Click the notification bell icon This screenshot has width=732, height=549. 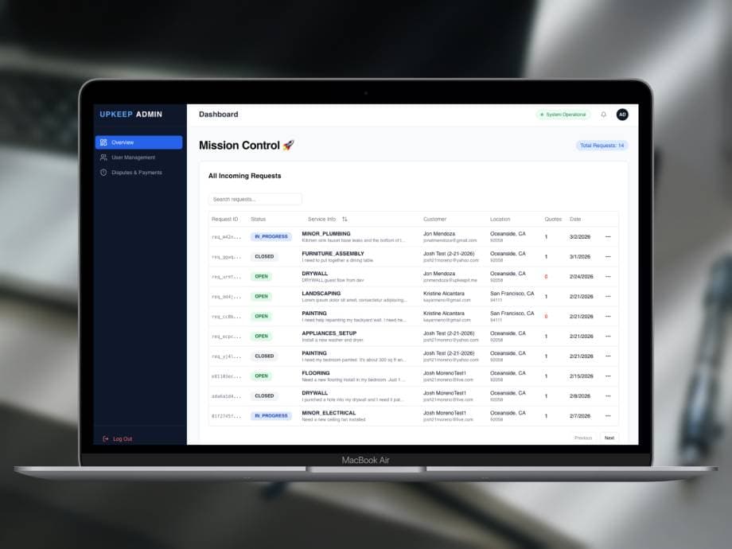tap(604, 114)
